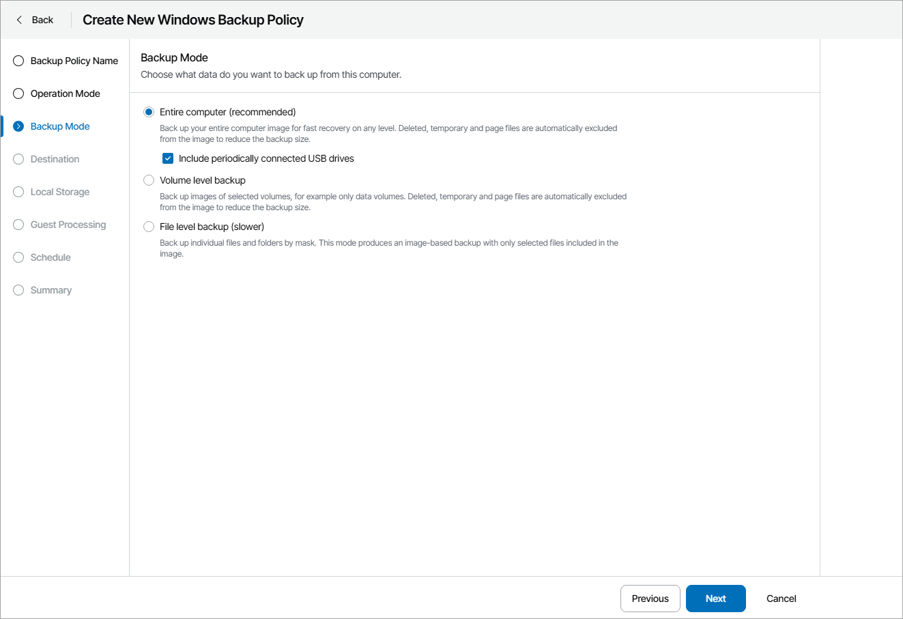
Task: Select Volume level backup option
Action: (x=148, y=180)
